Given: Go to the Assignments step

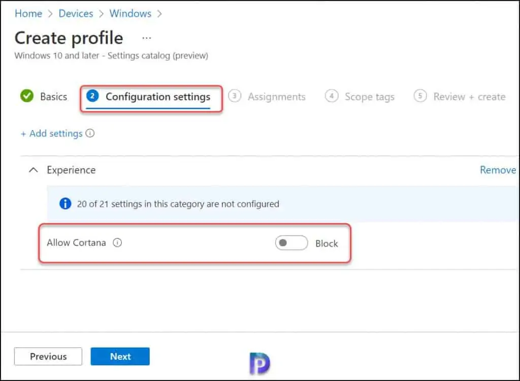Looking at the screenshot, I should tap(267, 97).
